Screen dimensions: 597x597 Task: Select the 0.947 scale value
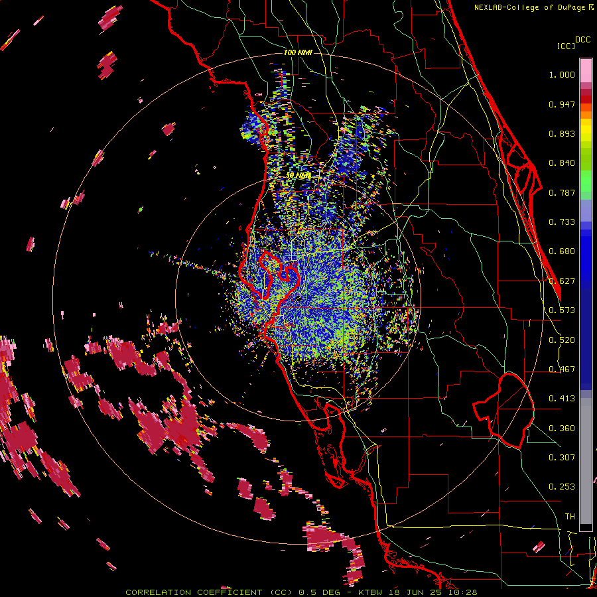coord(562,104)
